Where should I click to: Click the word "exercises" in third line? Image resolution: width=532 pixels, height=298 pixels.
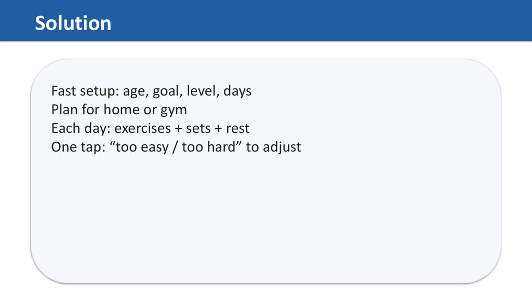[x=142, y=128]
